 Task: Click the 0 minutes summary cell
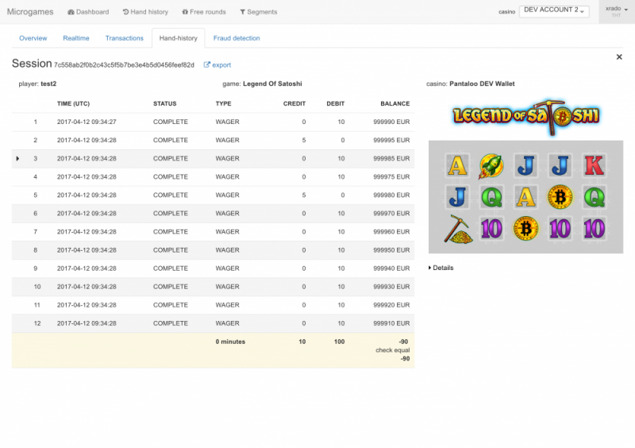point(230,342)
